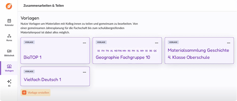Viewport: 237px width, 101px height.
Task: Expand three-dot menu on Materialsammlung Geschichte
Action: 228,43
